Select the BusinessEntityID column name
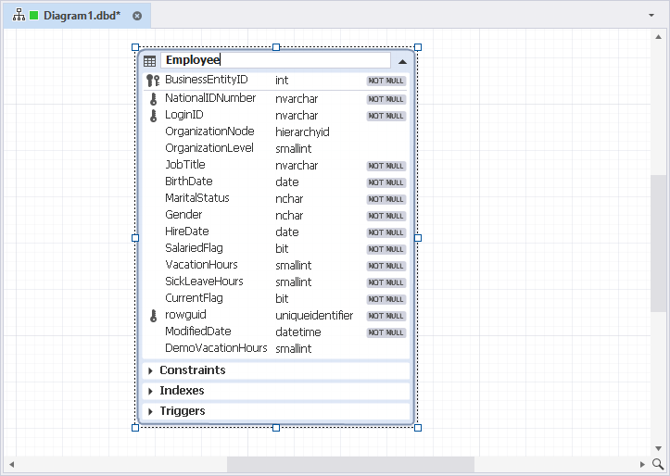Image resolution: width=670 pixels, height=476 pixels. click(x=207, y=80)
